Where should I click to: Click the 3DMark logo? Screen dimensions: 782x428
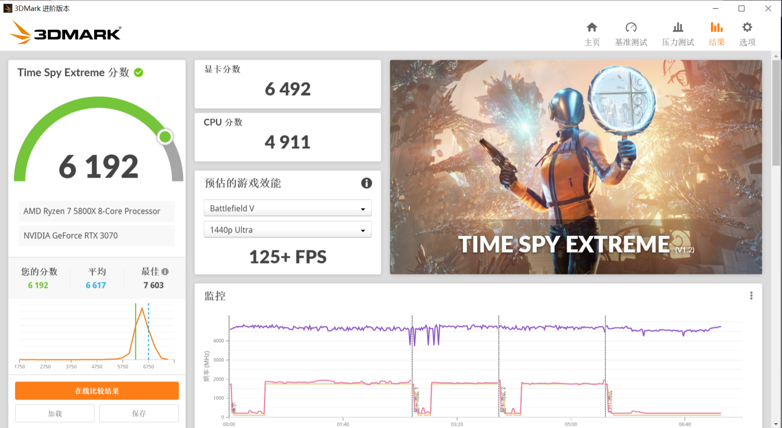[x=65, y=33]
